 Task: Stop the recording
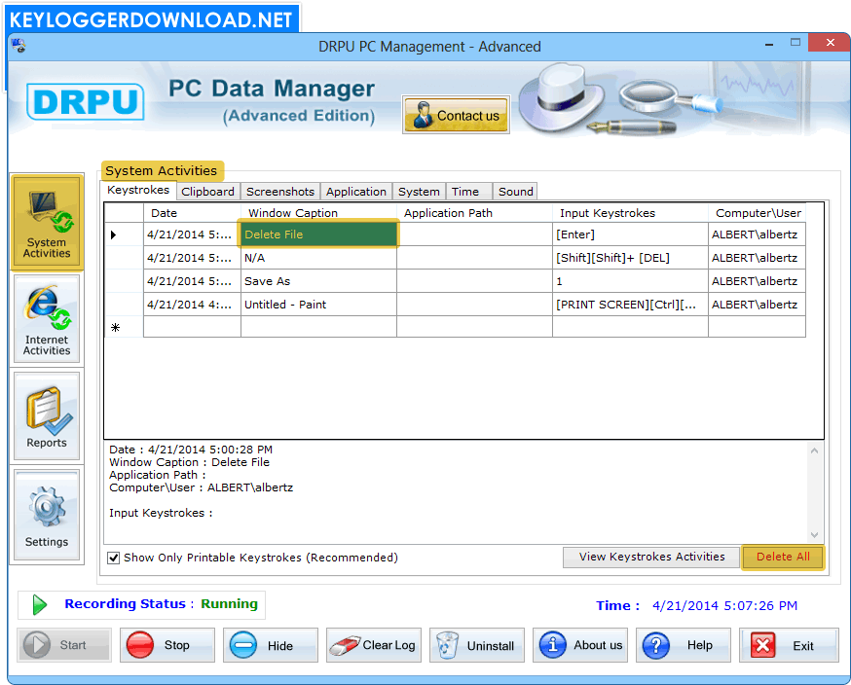coord(167,645)
